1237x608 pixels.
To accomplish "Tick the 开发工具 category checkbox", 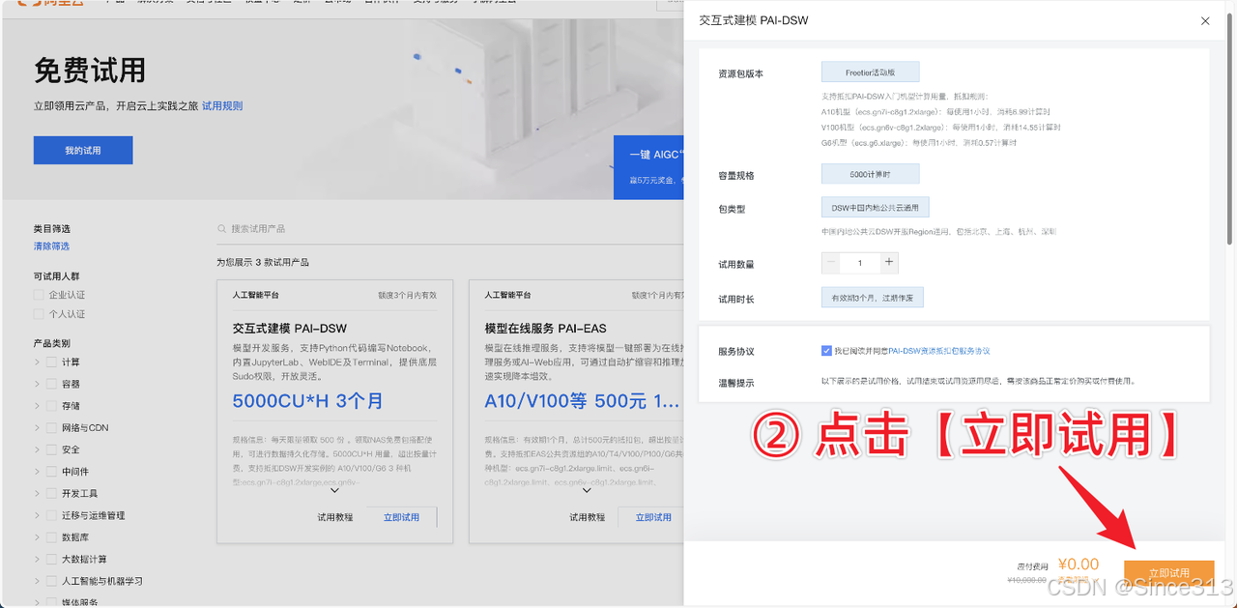I will [x=51, y=493].
